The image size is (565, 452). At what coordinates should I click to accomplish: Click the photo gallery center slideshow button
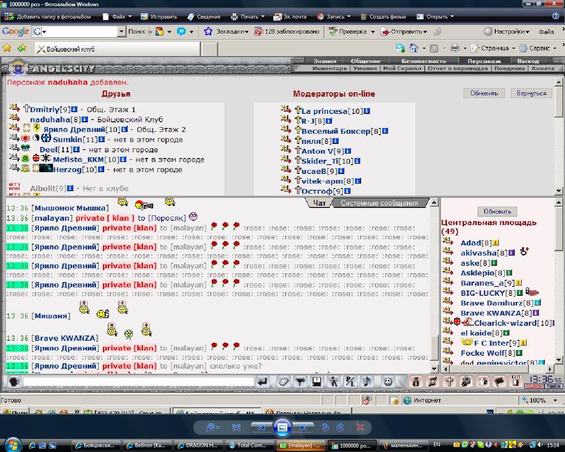(x=282, y=427)
